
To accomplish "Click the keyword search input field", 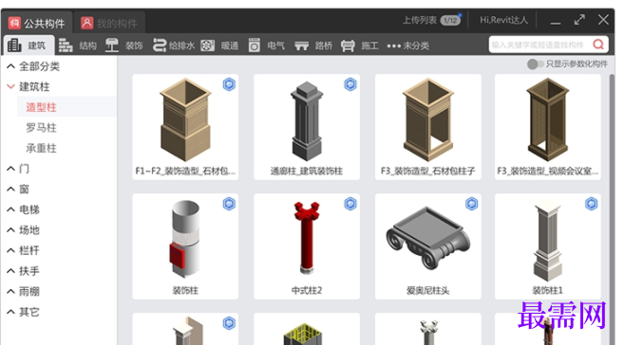I will click(539, 45).
